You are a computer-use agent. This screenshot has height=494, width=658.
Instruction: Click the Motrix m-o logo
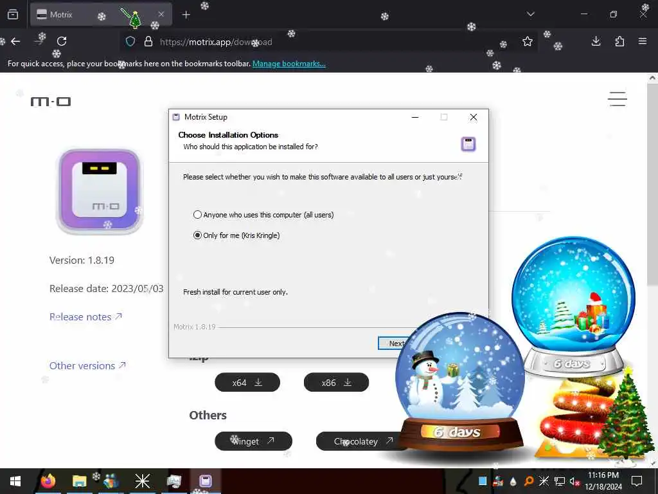click(51, 101)
